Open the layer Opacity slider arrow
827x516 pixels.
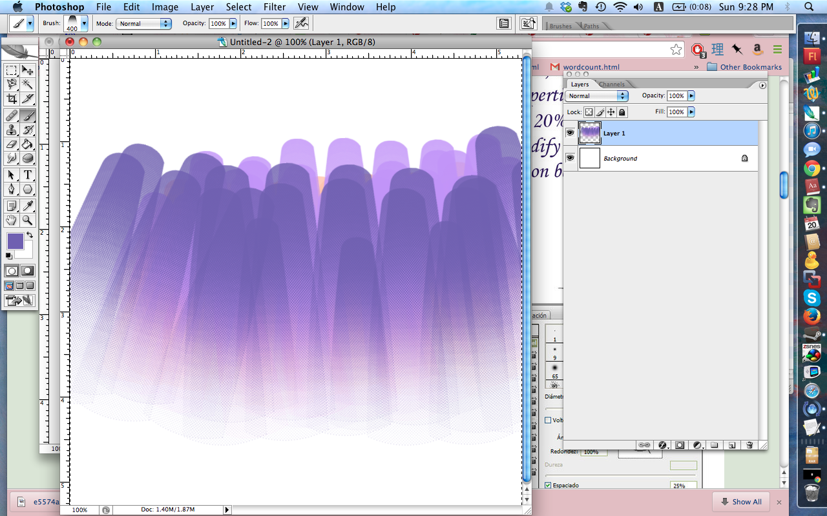(691, 96)
